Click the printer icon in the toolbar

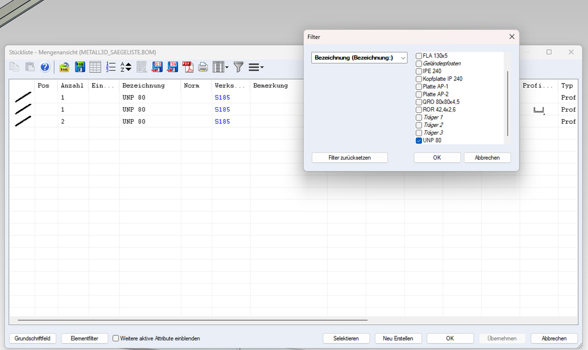pyautogui.click(x=203, y=67)
